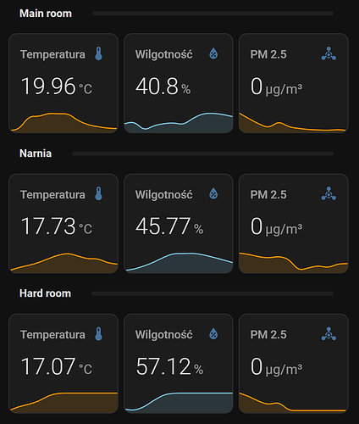Screen dimensions: 359x424
Task: Click the PM 2.5 molecule icon in Narnia
Action: (x=329, y=193)
